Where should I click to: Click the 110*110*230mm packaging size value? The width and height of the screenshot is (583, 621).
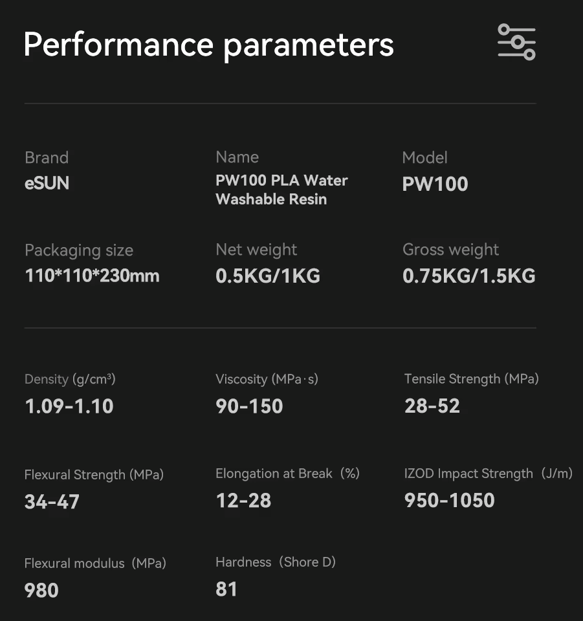click(x=92, y=276)
